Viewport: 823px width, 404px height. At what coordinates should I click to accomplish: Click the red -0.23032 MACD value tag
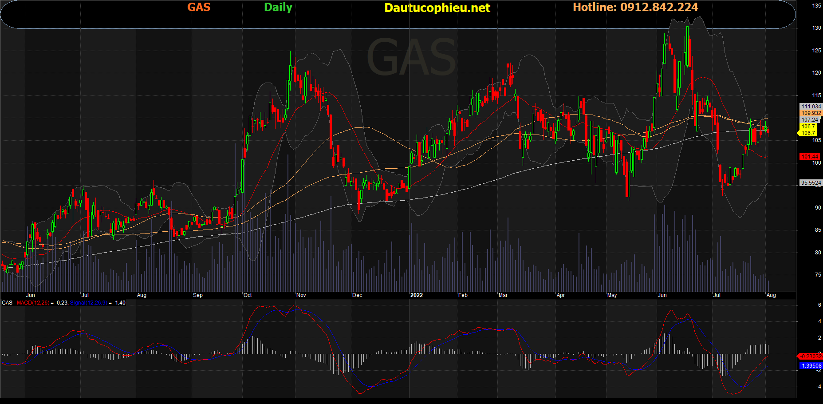[811, 356]
